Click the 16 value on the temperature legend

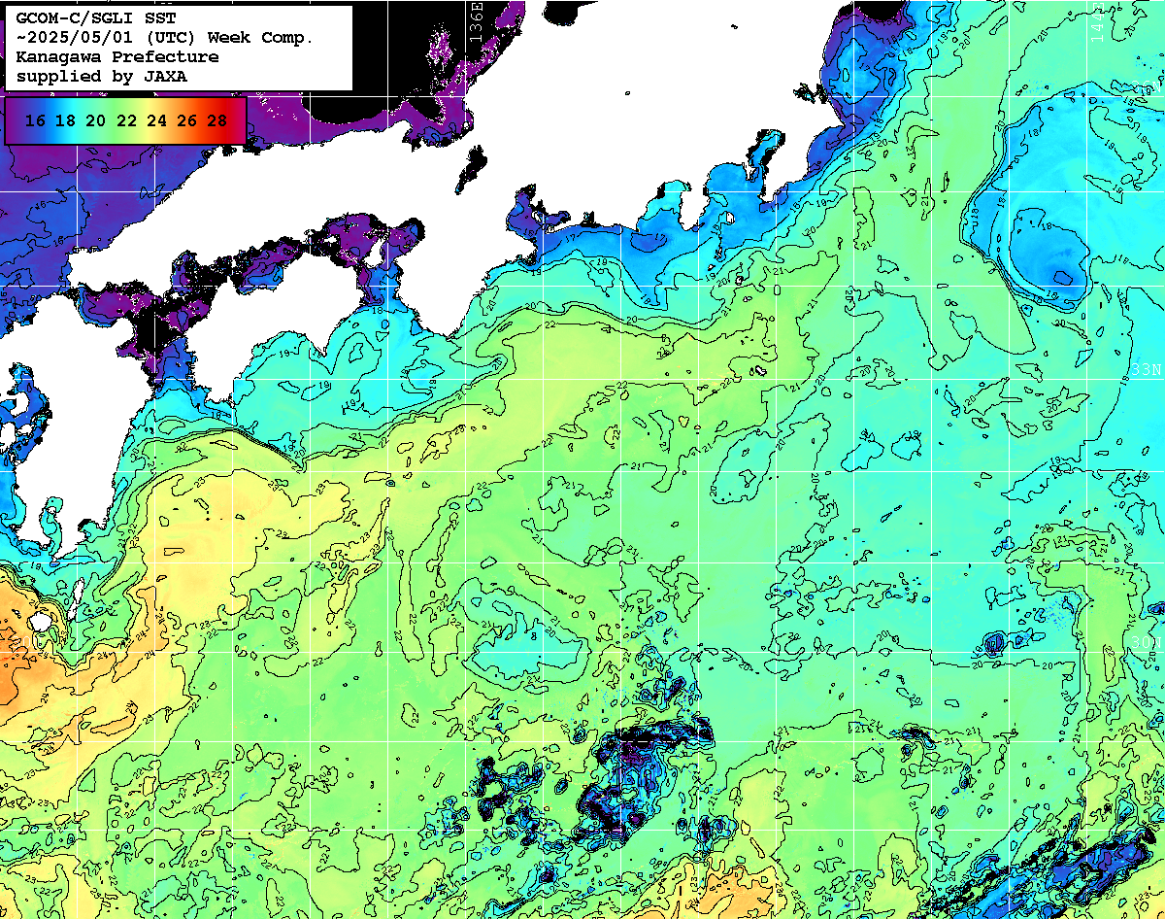[x=35, y=121]
